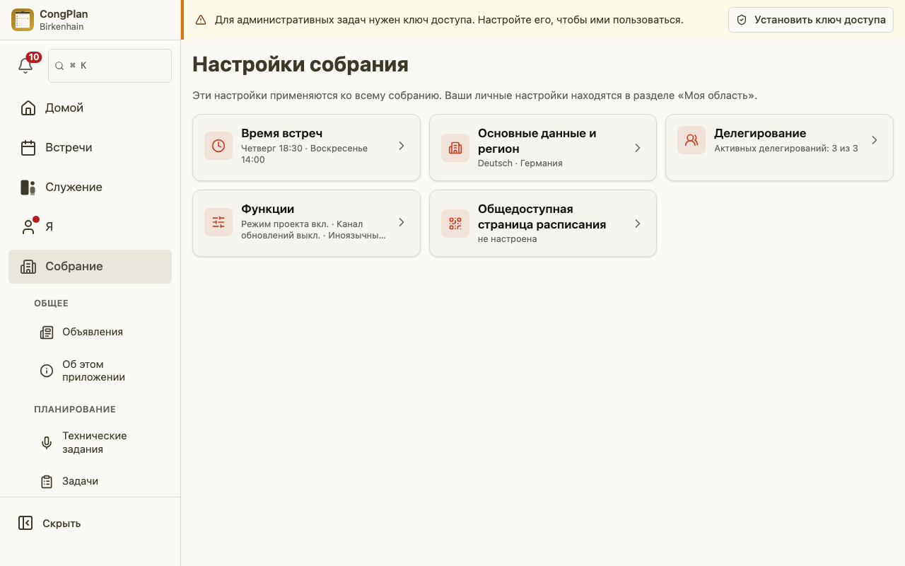Click the shield icon in access key button
Screen dimensions: 905x566
click(x=742, y=20)
